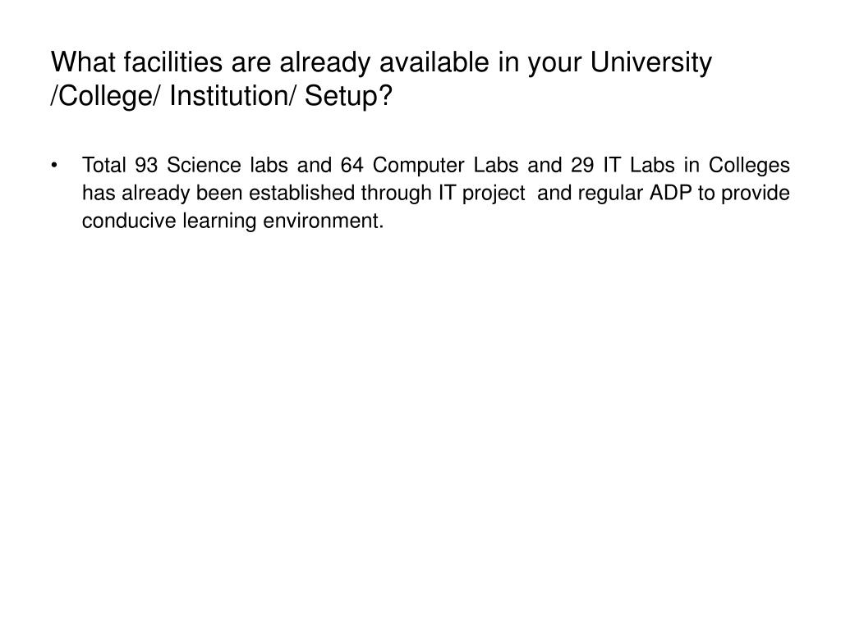This screenshot has height=630, width=841.
Task: Click the bullet point marker
Action: [54, 166]
